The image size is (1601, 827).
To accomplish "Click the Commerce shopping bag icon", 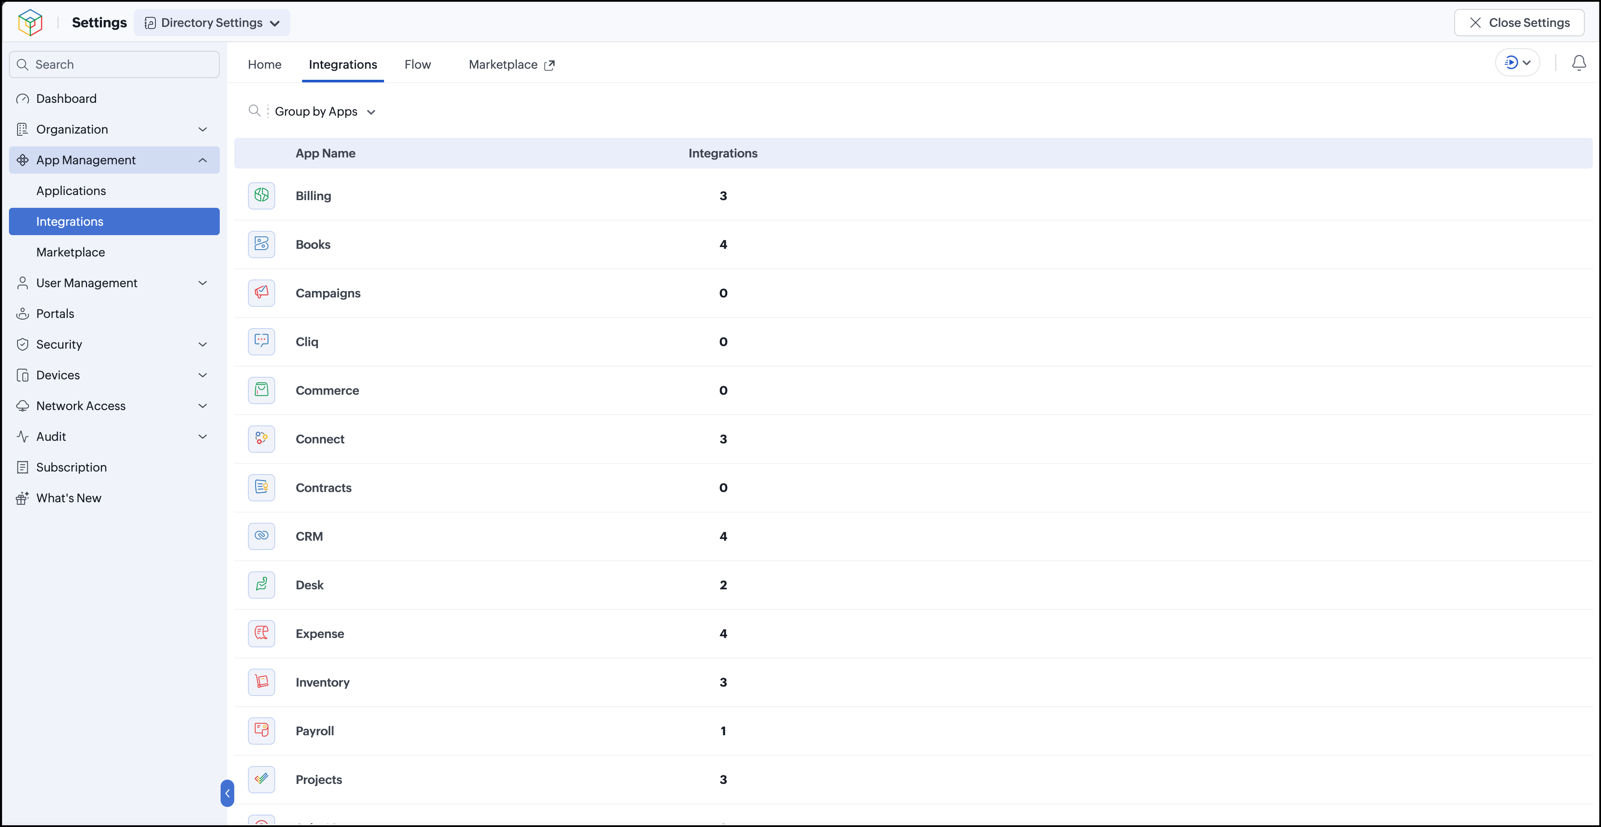I will click(x=262, y=390).
